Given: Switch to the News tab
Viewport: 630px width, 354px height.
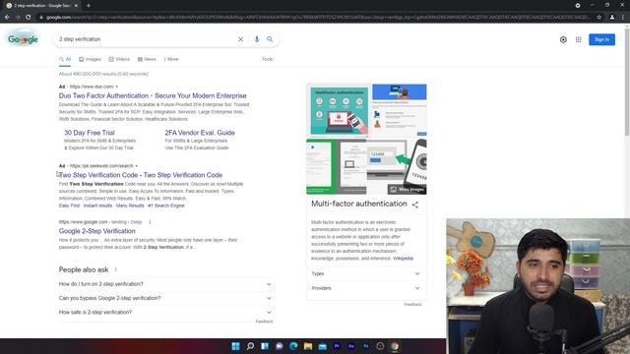Looking at the screenshot, I should click(x=147, y=59).
